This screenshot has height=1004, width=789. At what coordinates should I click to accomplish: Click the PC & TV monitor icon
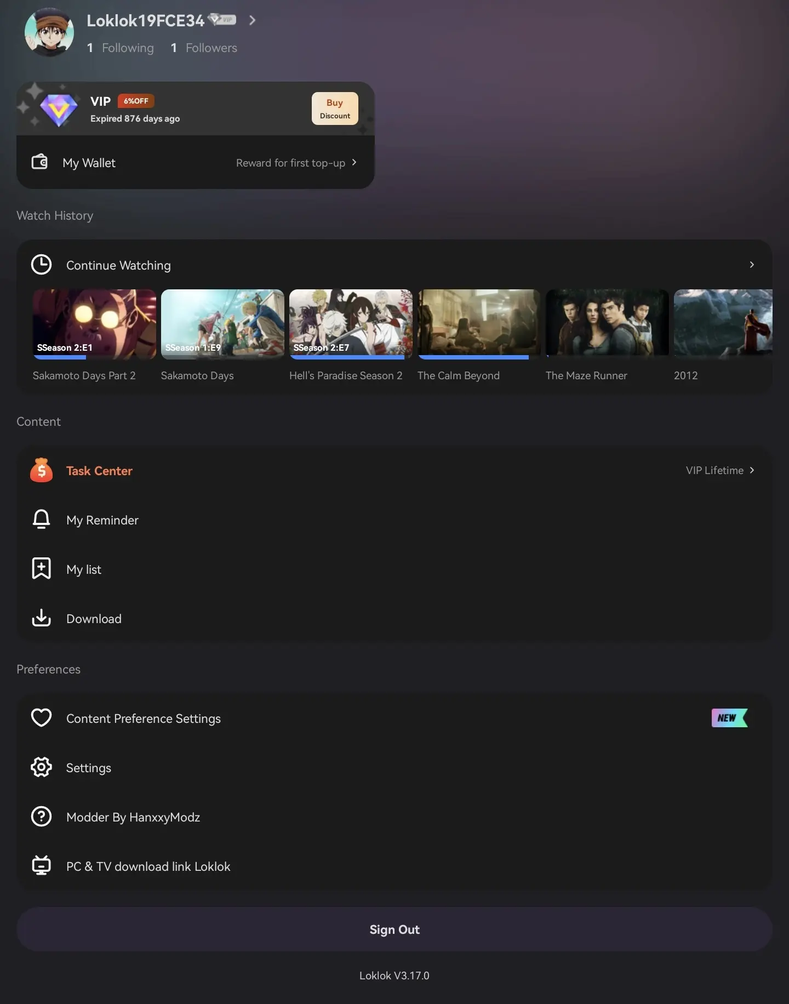(41, 865)
